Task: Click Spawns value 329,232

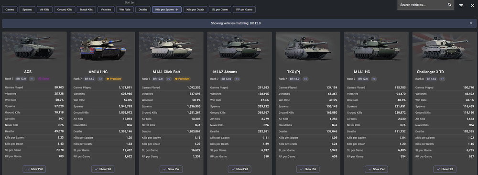Action: (x=263, y=107)
